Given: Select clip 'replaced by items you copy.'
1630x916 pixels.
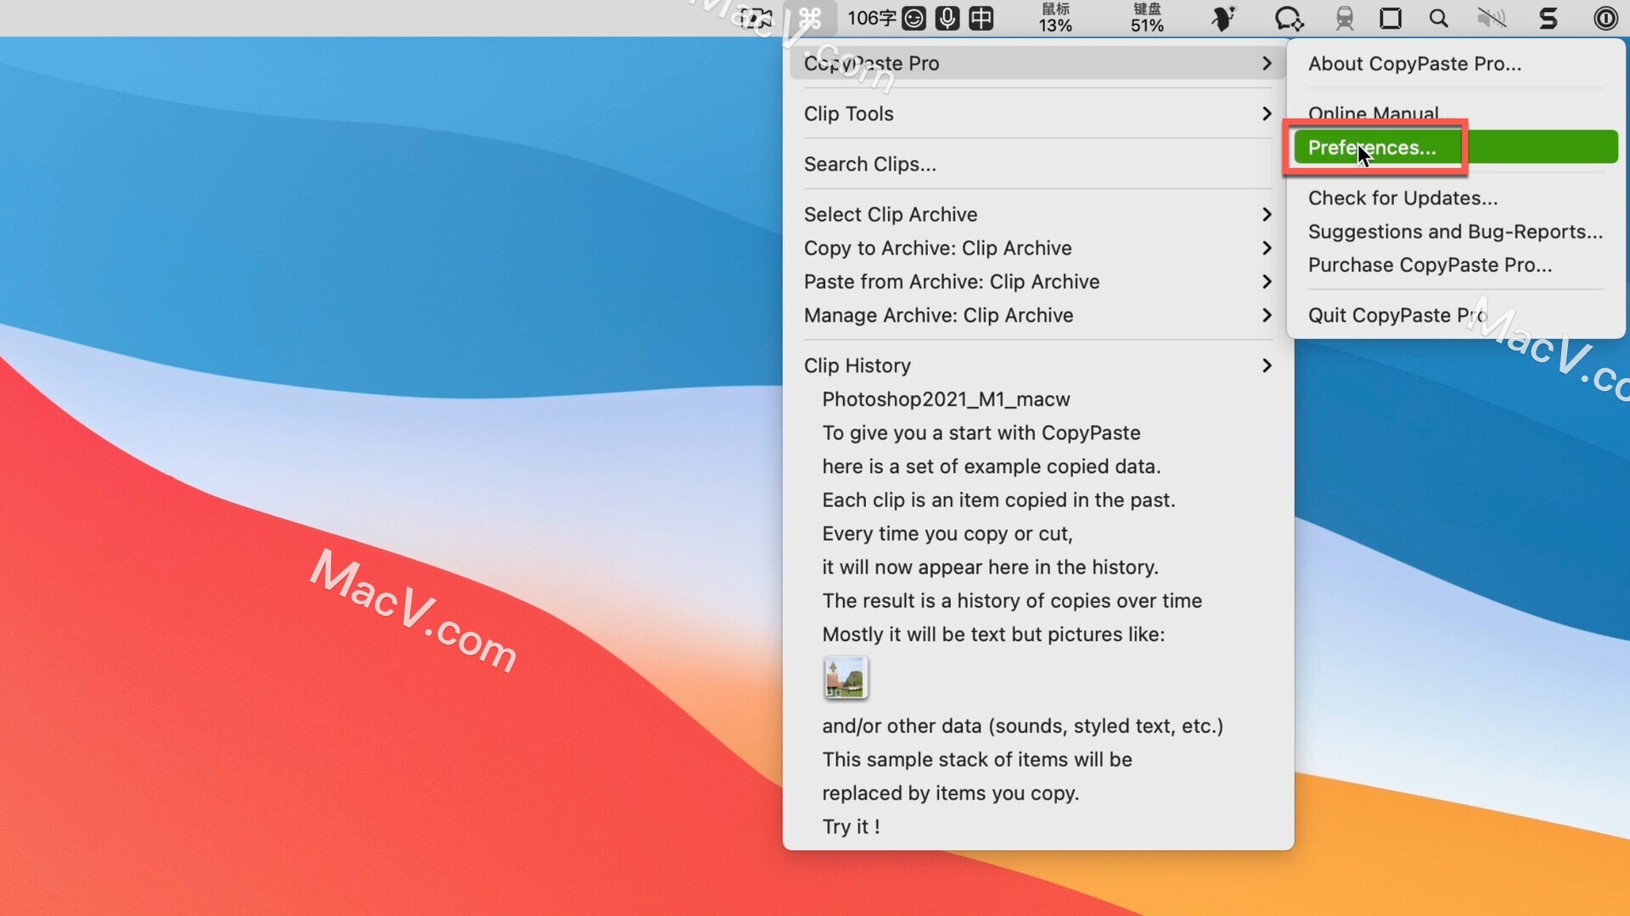Looking at the screenshot, I should (x=1037, y=793).
